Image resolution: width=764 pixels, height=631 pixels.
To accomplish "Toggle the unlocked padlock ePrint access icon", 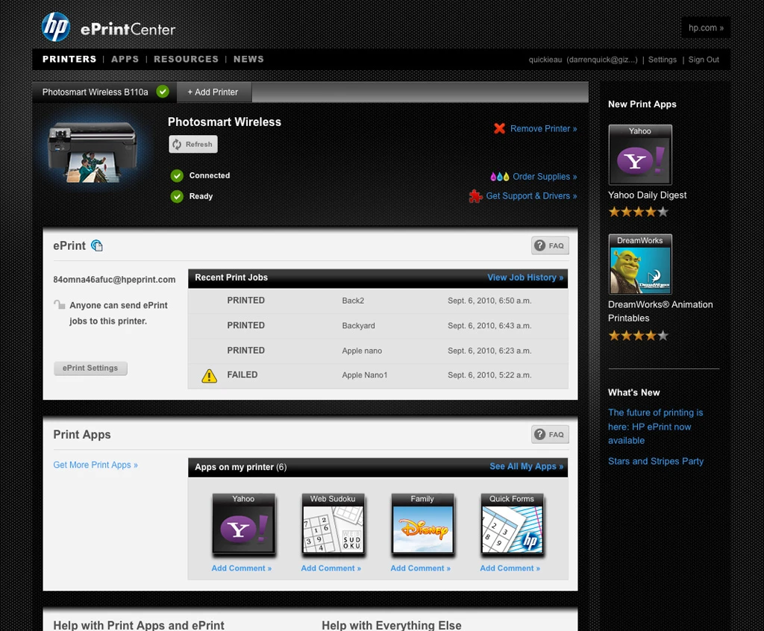I will [x=60, y=304].
